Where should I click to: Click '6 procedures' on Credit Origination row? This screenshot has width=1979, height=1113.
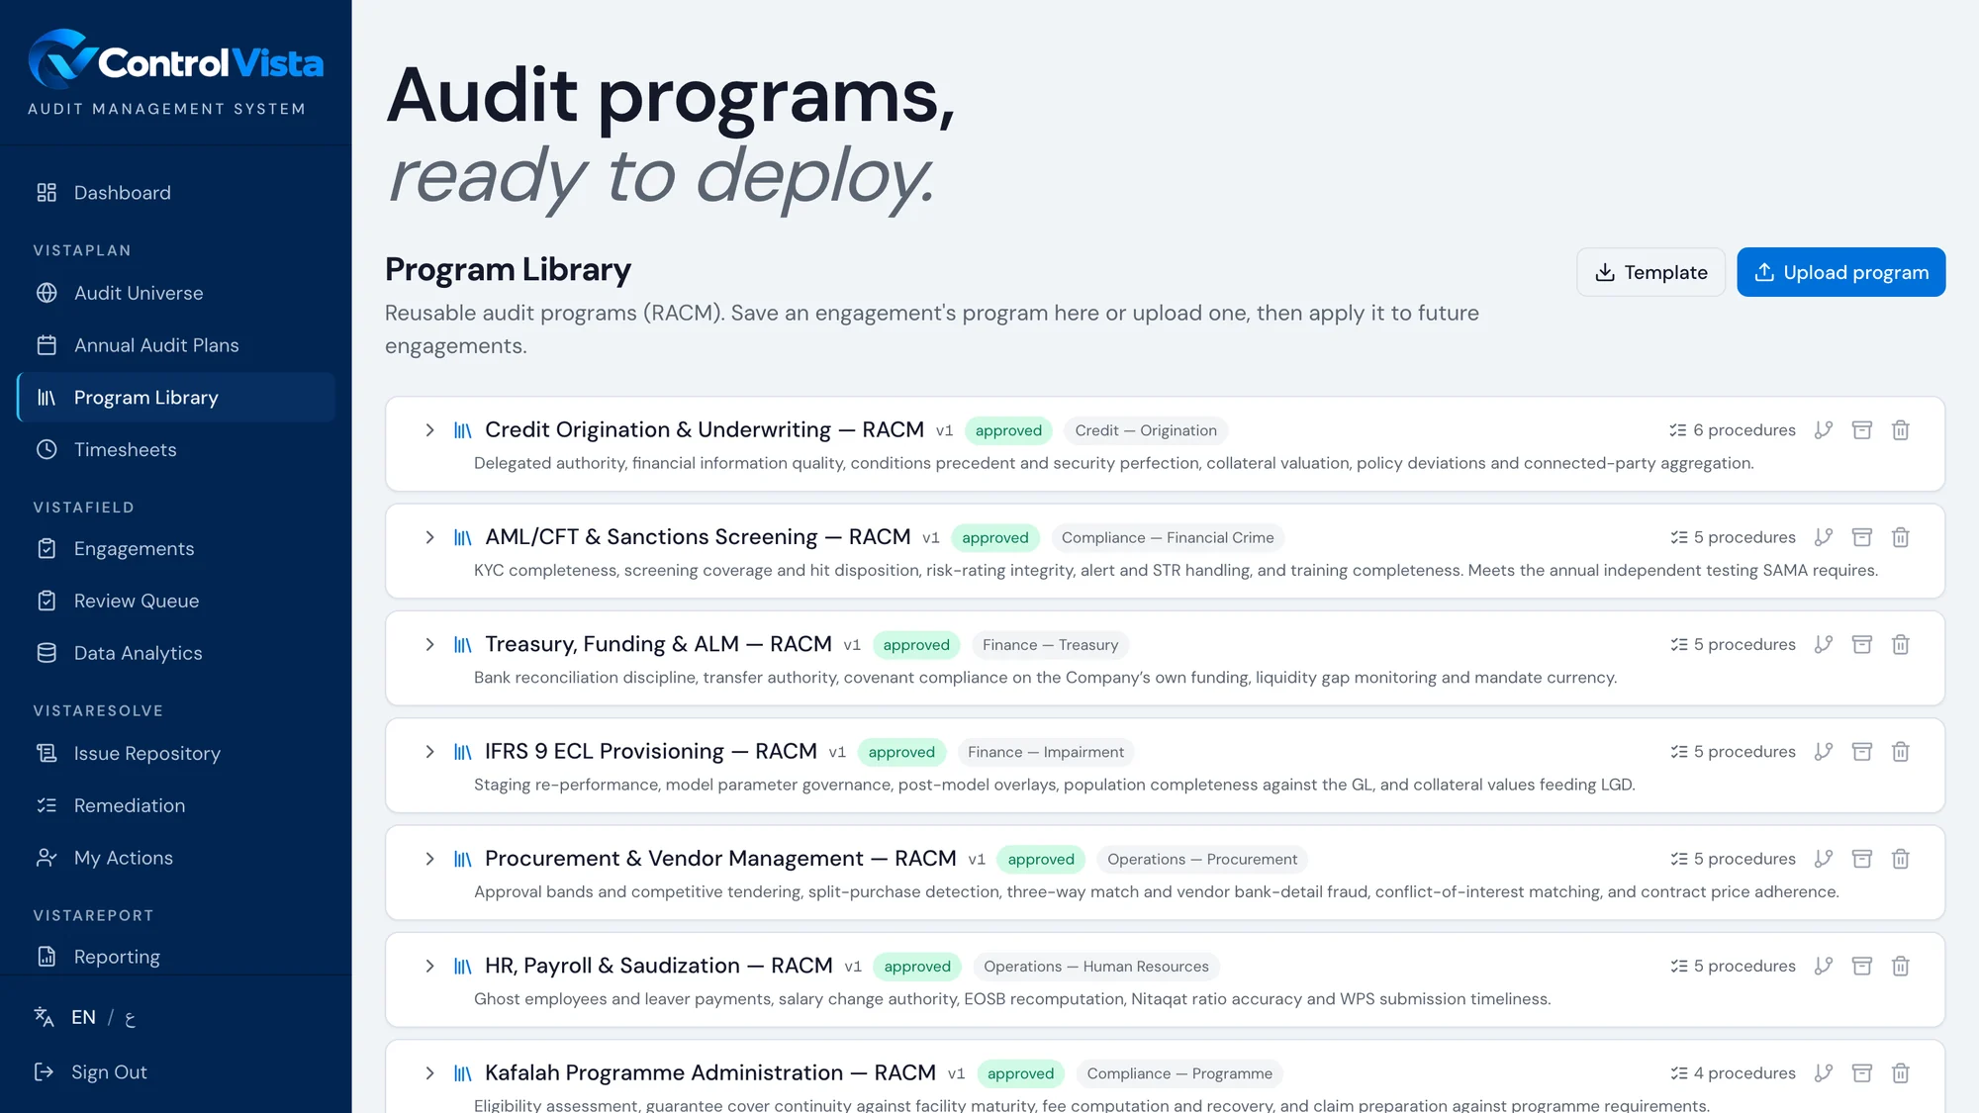pyautogui.click(x=1732, y=430)
